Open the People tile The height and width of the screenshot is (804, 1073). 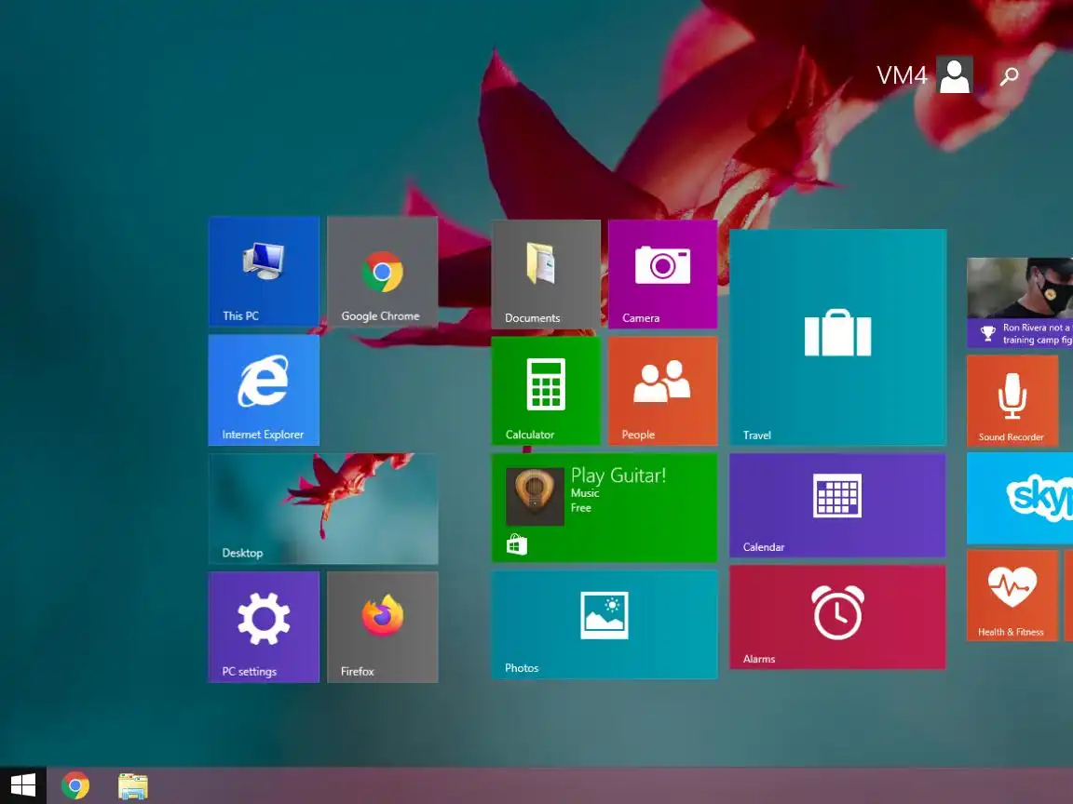tap(662, 391)
